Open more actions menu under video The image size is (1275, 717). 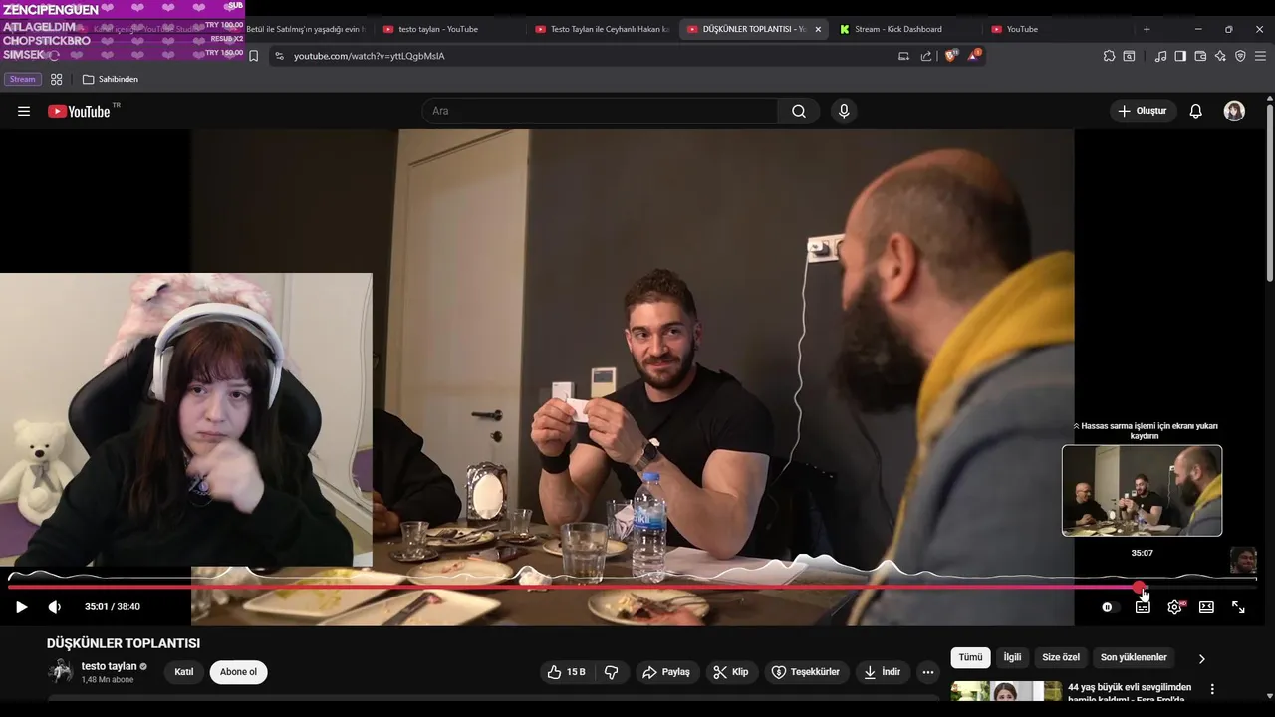[x=928, y=672]
